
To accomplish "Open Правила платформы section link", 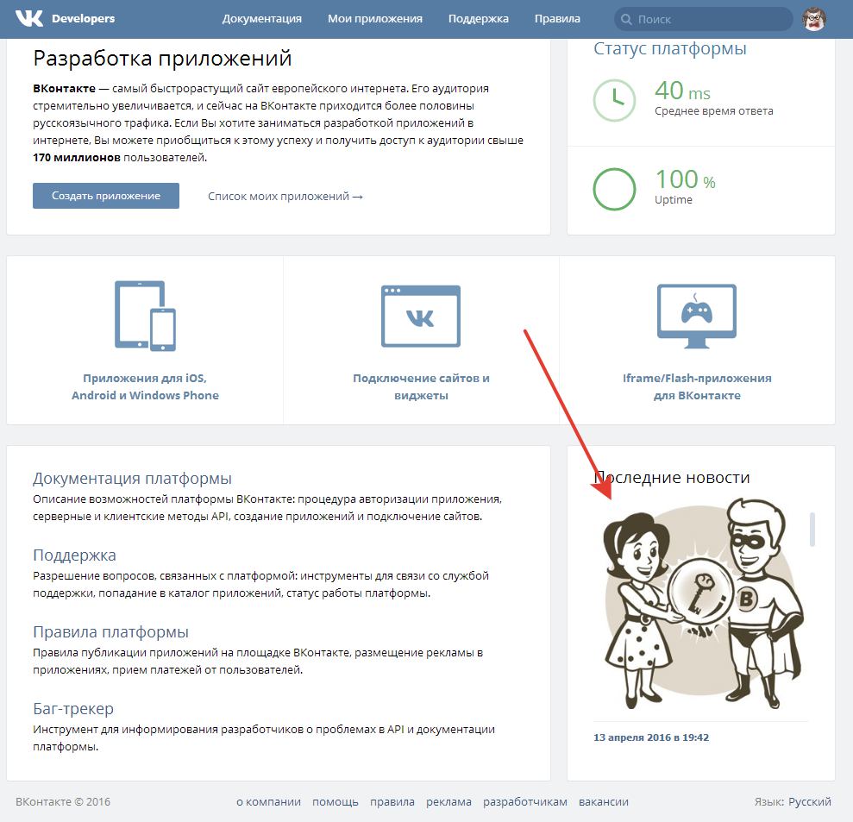I will (111, 631).
